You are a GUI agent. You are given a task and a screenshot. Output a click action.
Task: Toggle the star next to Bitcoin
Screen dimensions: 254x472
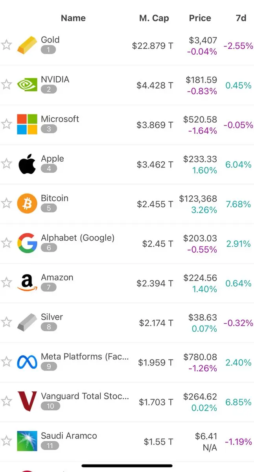[x=6, y=203]
